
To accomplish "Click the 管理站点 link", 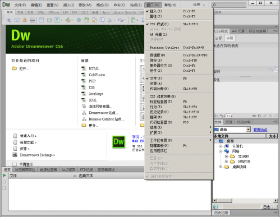I will click(260, 130).
